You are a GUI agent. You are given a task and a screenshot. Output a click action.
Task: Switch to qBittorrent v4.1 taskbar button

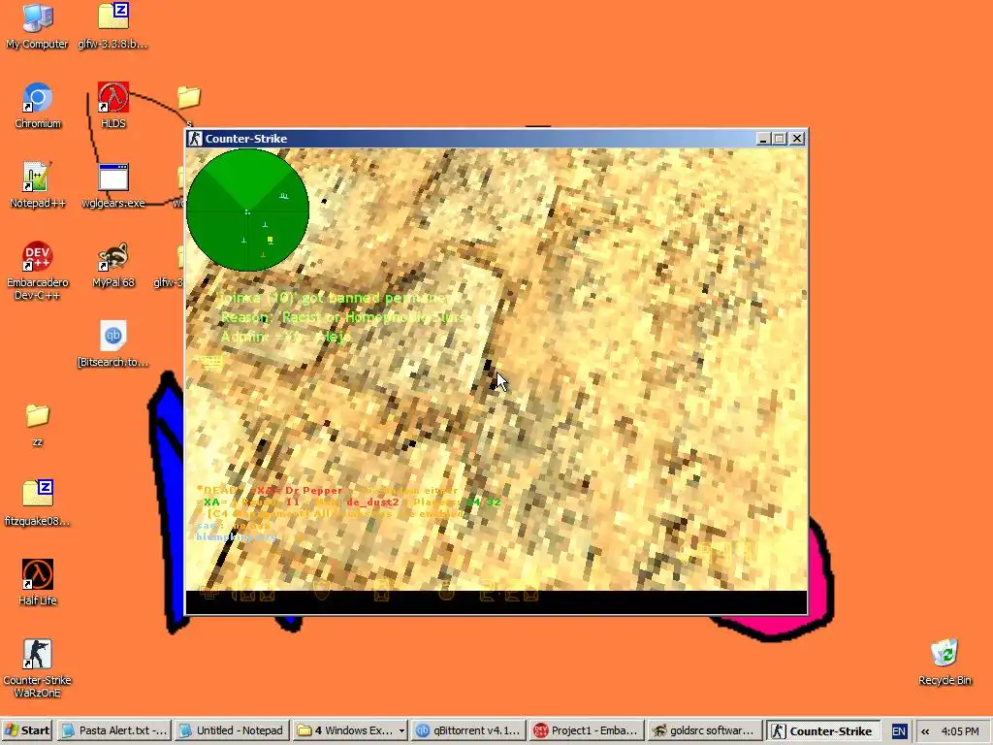tap(468, 730)
